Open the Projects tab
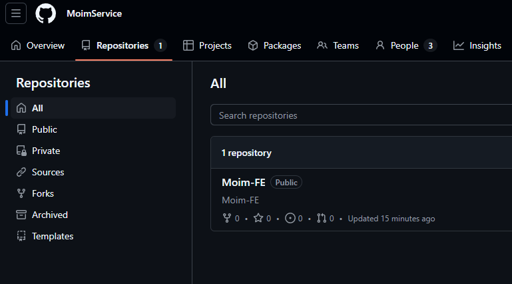Viewport: 512px width, 284px height. pos(207,45)
